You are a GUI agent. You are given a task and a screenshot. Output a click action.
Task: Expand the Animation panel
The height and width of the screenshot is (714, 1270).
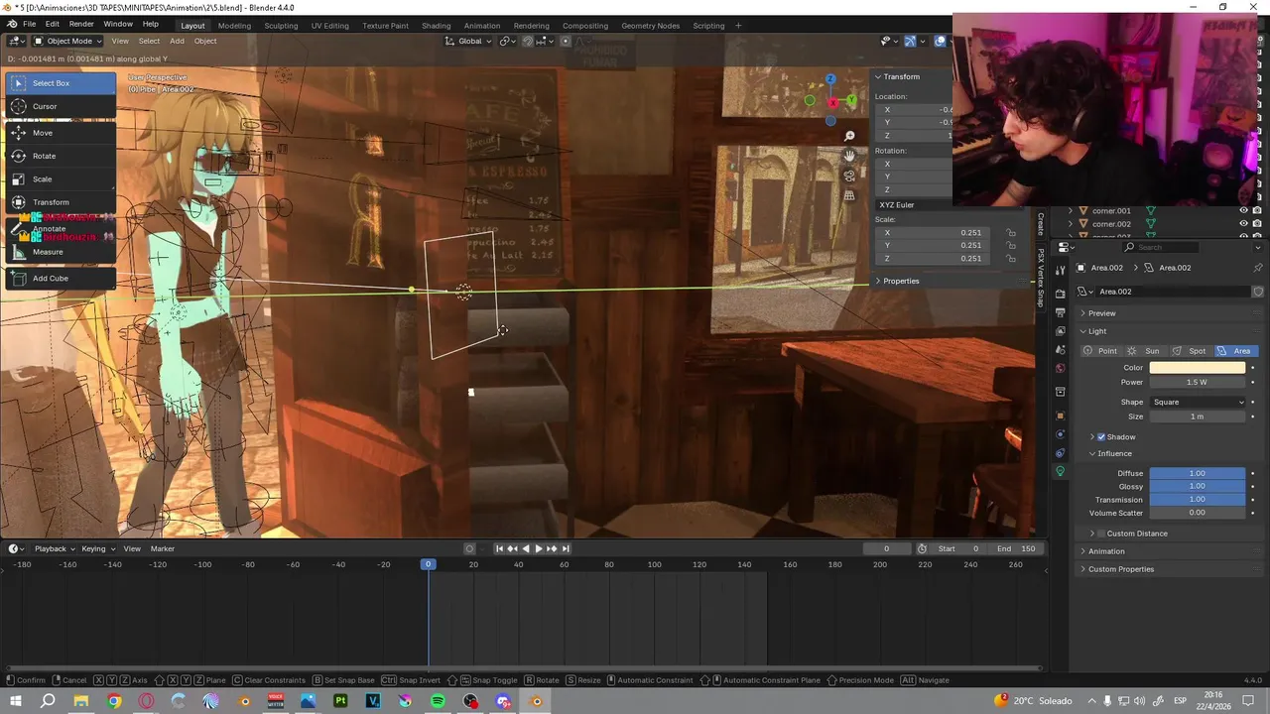(x=1106, y=551)
